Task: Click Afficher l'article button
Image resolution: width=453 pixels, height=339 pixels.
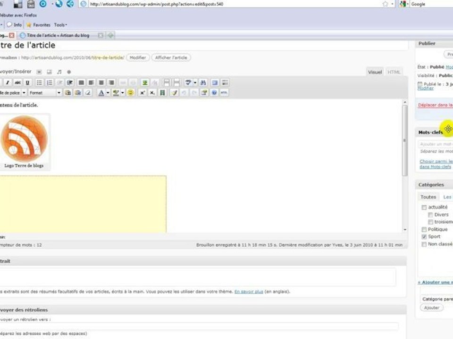Action: click(x=171, y=57)
